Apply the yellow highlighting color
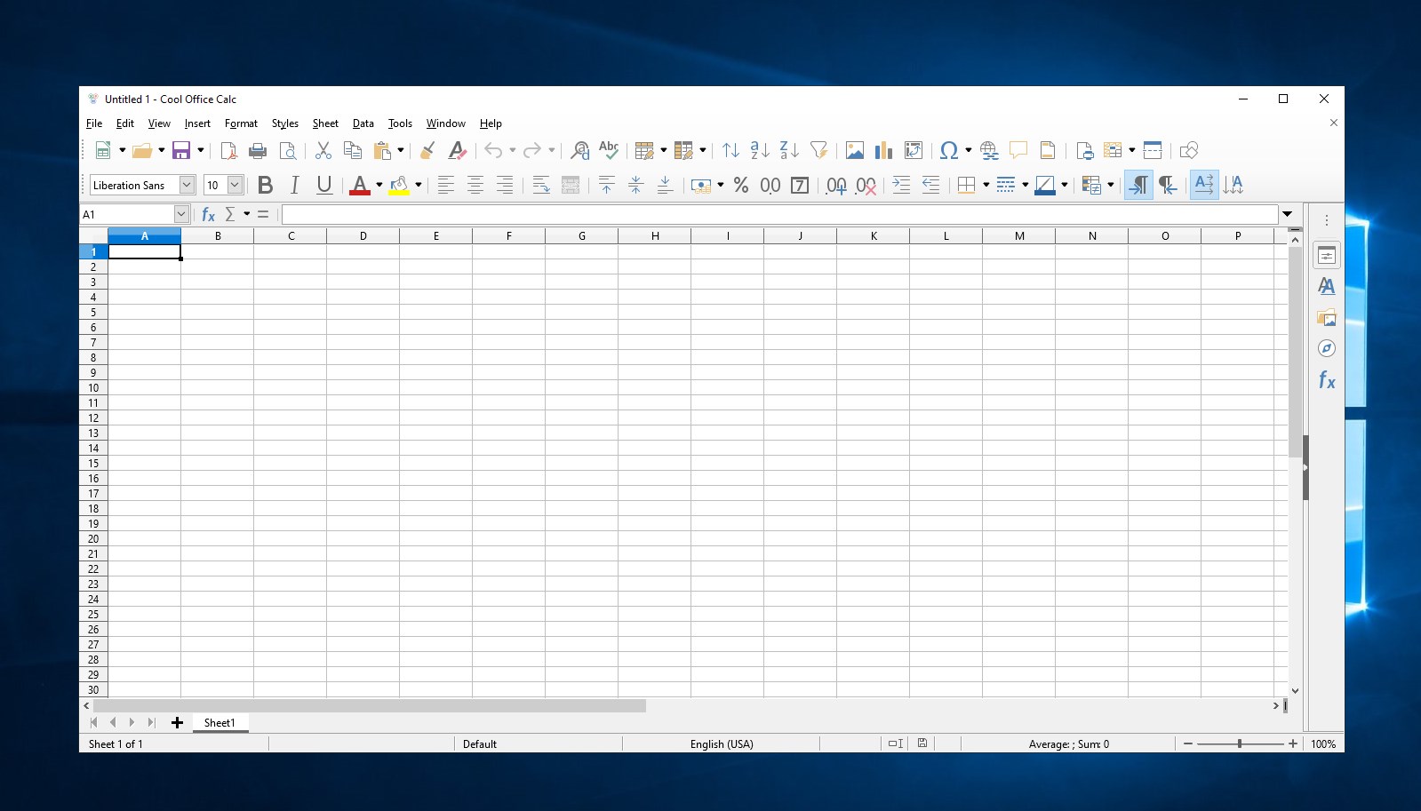Viewport: 1421px width, 811px height. point(399,185)
